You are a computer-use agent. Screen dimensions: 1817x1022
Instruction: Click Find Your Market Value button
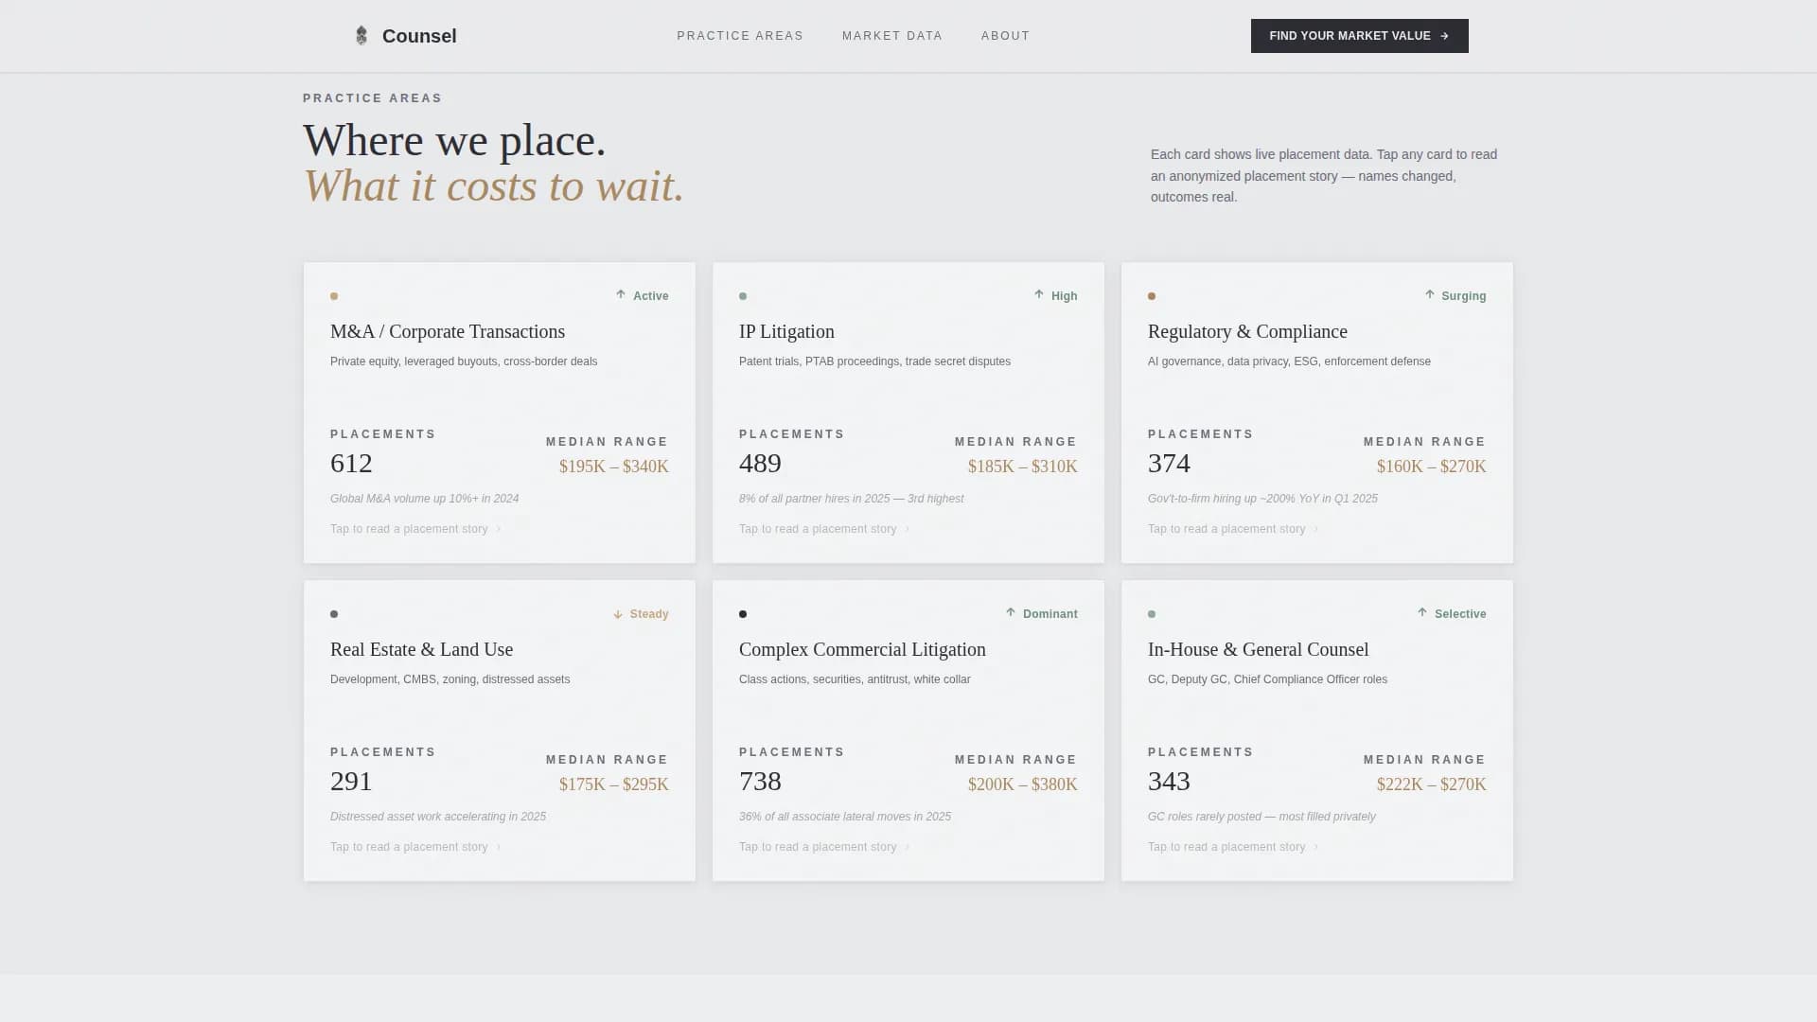coord(1359,36)
